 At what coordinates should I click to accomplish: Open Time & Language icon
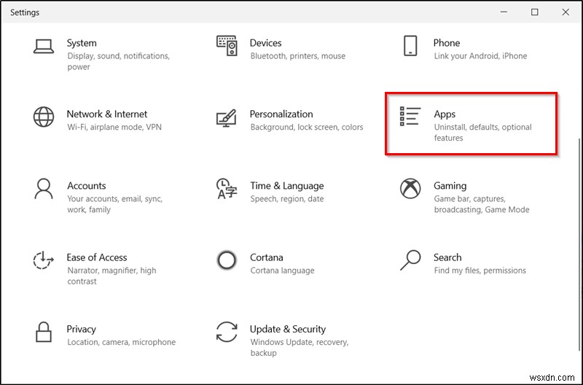[x=227, y=189]
